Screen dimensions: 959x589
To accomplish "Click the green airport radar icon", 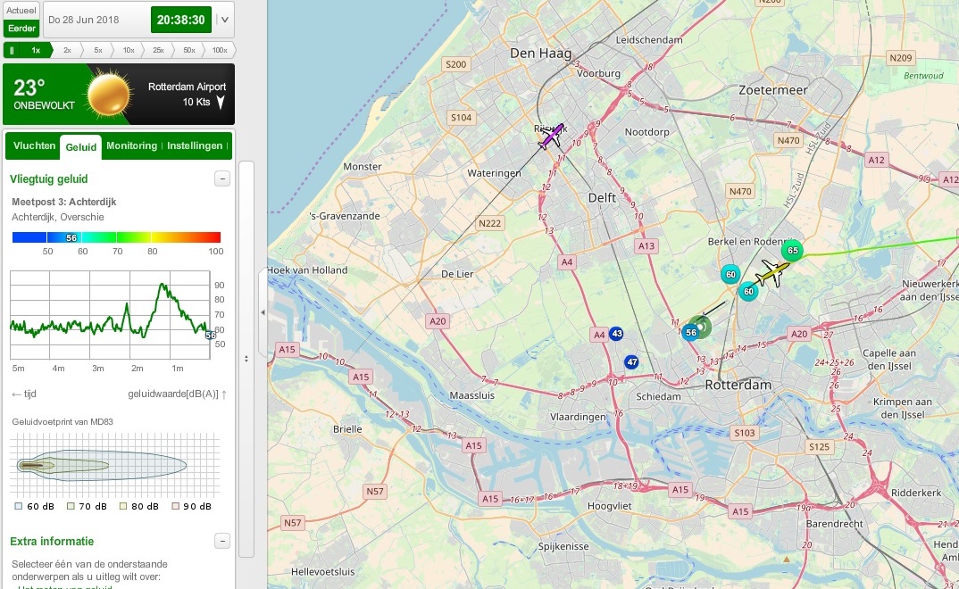I will (x=702, y=327).
